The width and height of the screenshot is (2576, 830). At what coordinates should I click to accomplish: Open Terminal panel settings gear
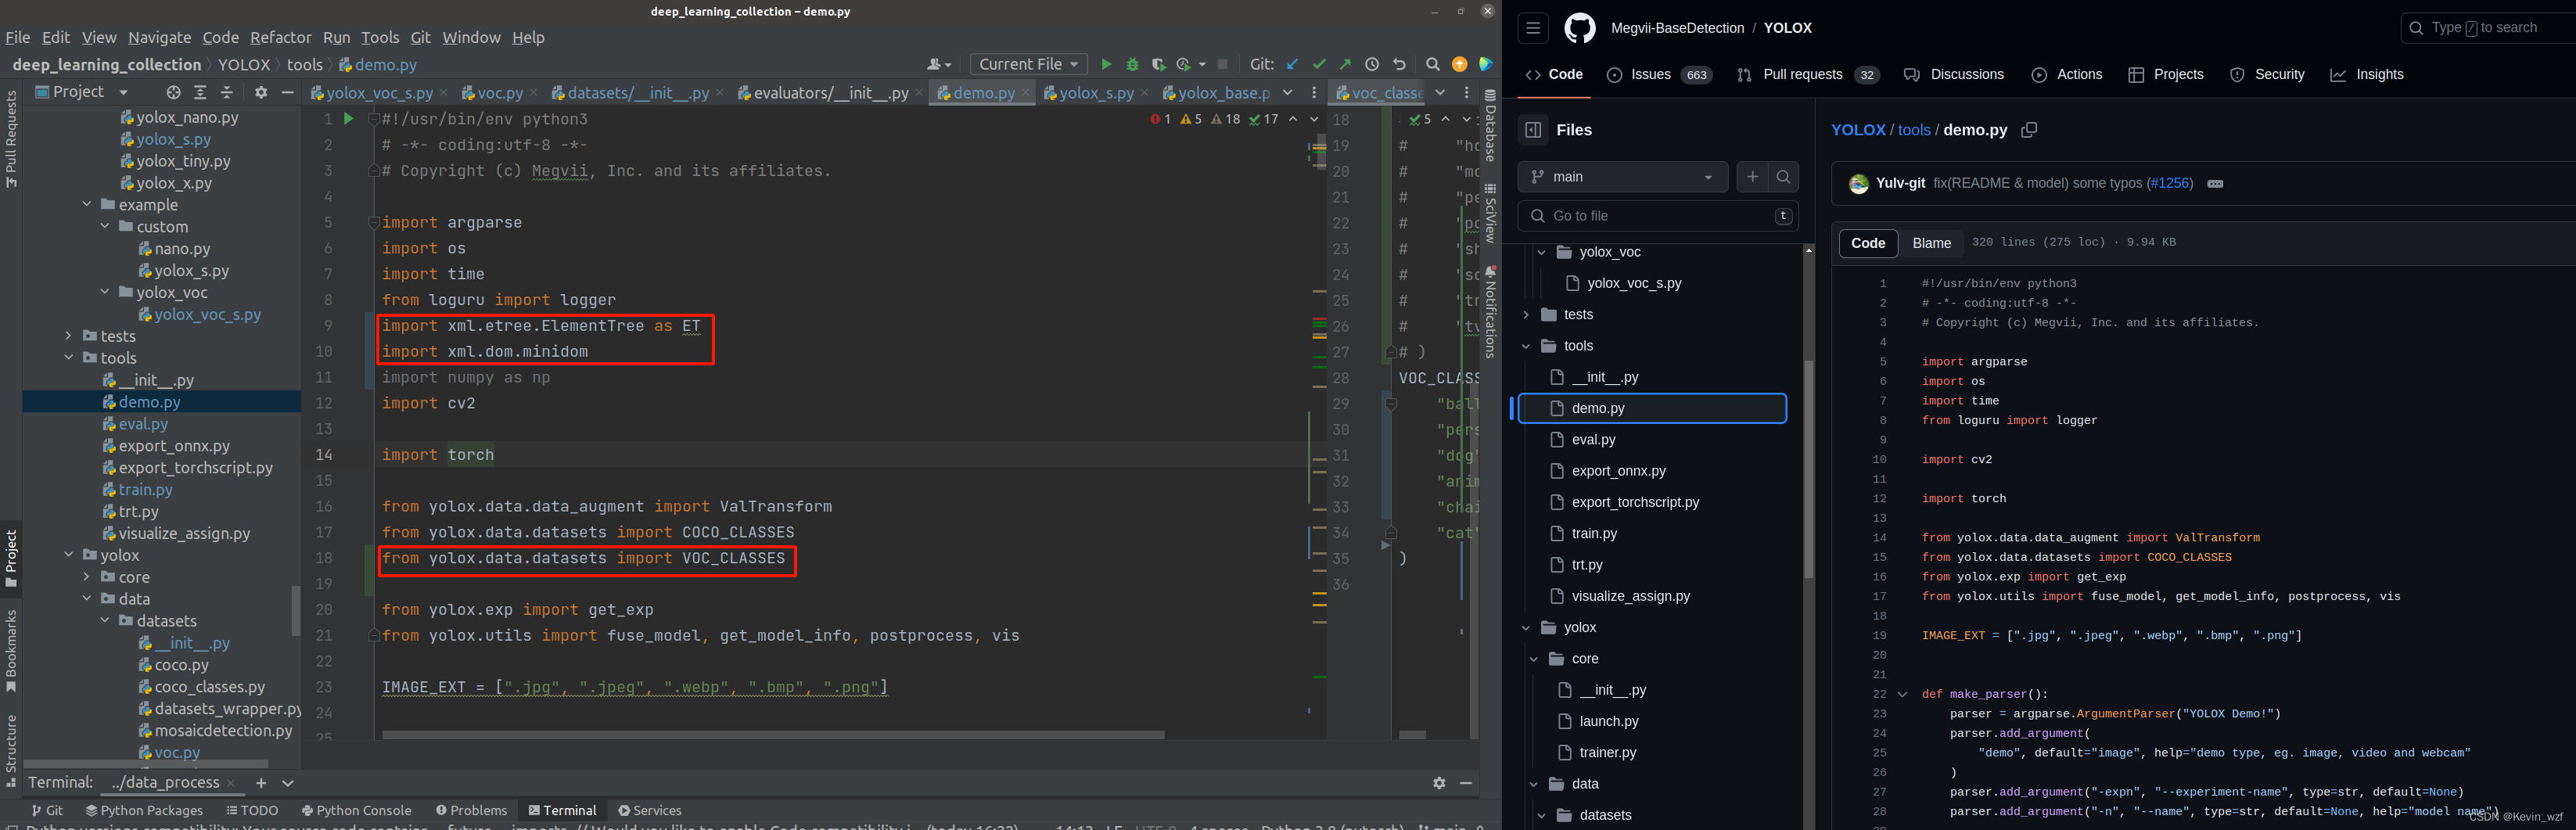(1439, 783)
